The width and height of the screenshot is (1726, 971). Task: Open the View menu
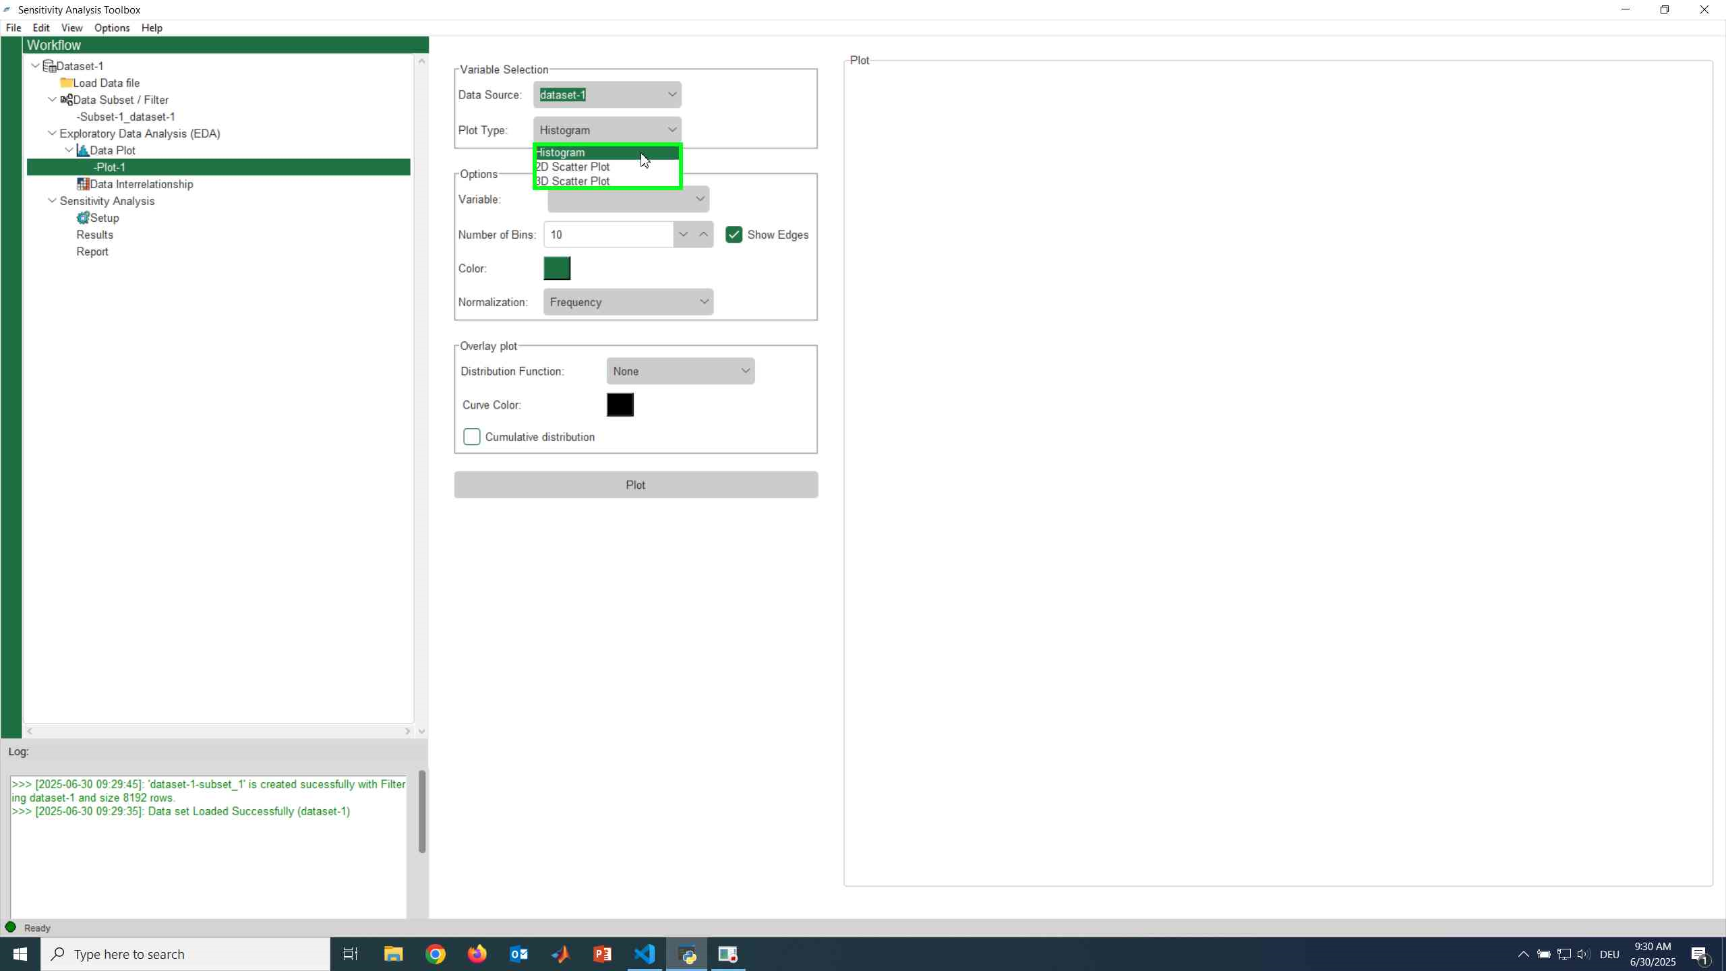[71, 28]
